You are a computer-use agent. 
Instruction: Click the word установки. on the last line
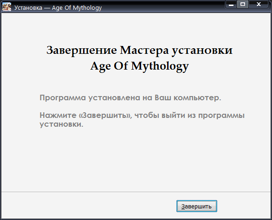[61, 124]
